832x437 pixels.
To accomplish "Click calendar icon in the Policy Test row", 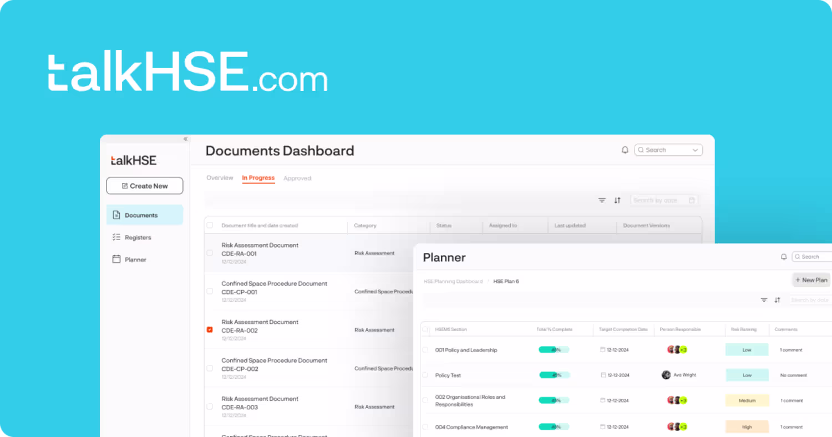I will coord(603,375).
